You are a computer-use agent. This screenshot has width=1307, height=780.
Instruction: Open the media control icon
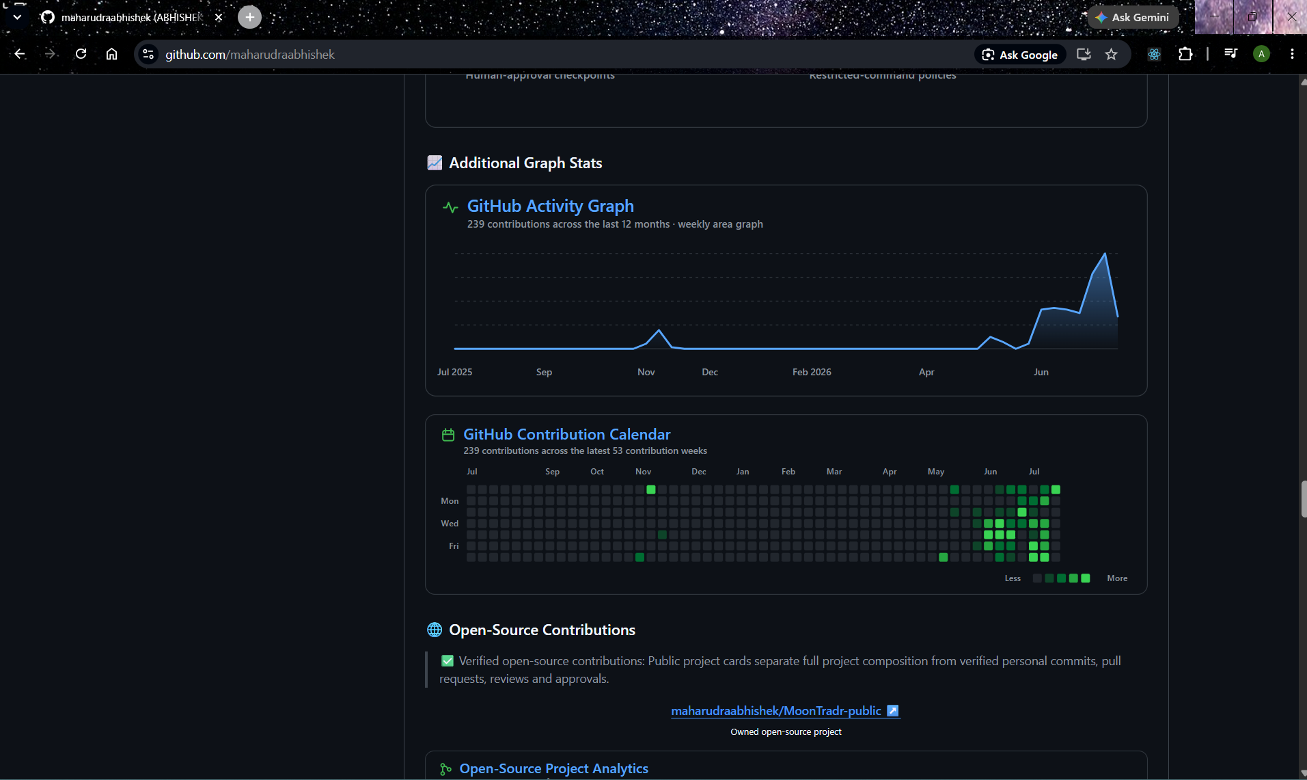pyautogui.click(x=1230, y=54)
